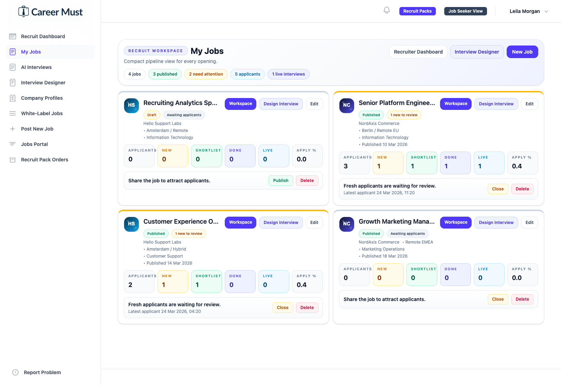Image resolution: width=561 pixels, height=385 pixels.
Task: Click Design Interview for Customer Experience job
Action: [281, 223]
